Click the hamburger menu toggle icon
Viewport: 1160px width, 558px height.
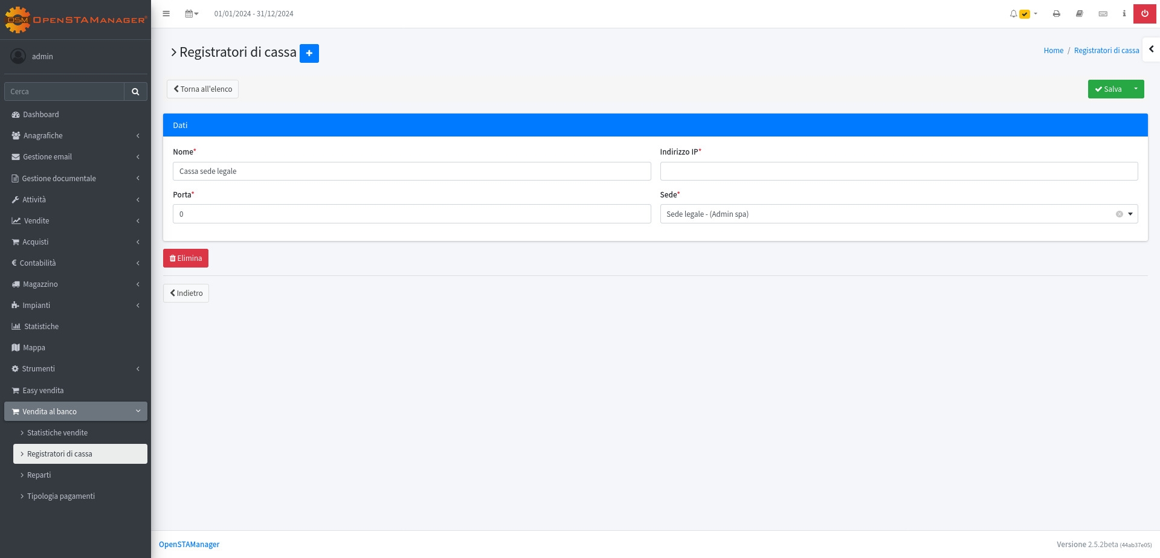(x=166, y=14)
